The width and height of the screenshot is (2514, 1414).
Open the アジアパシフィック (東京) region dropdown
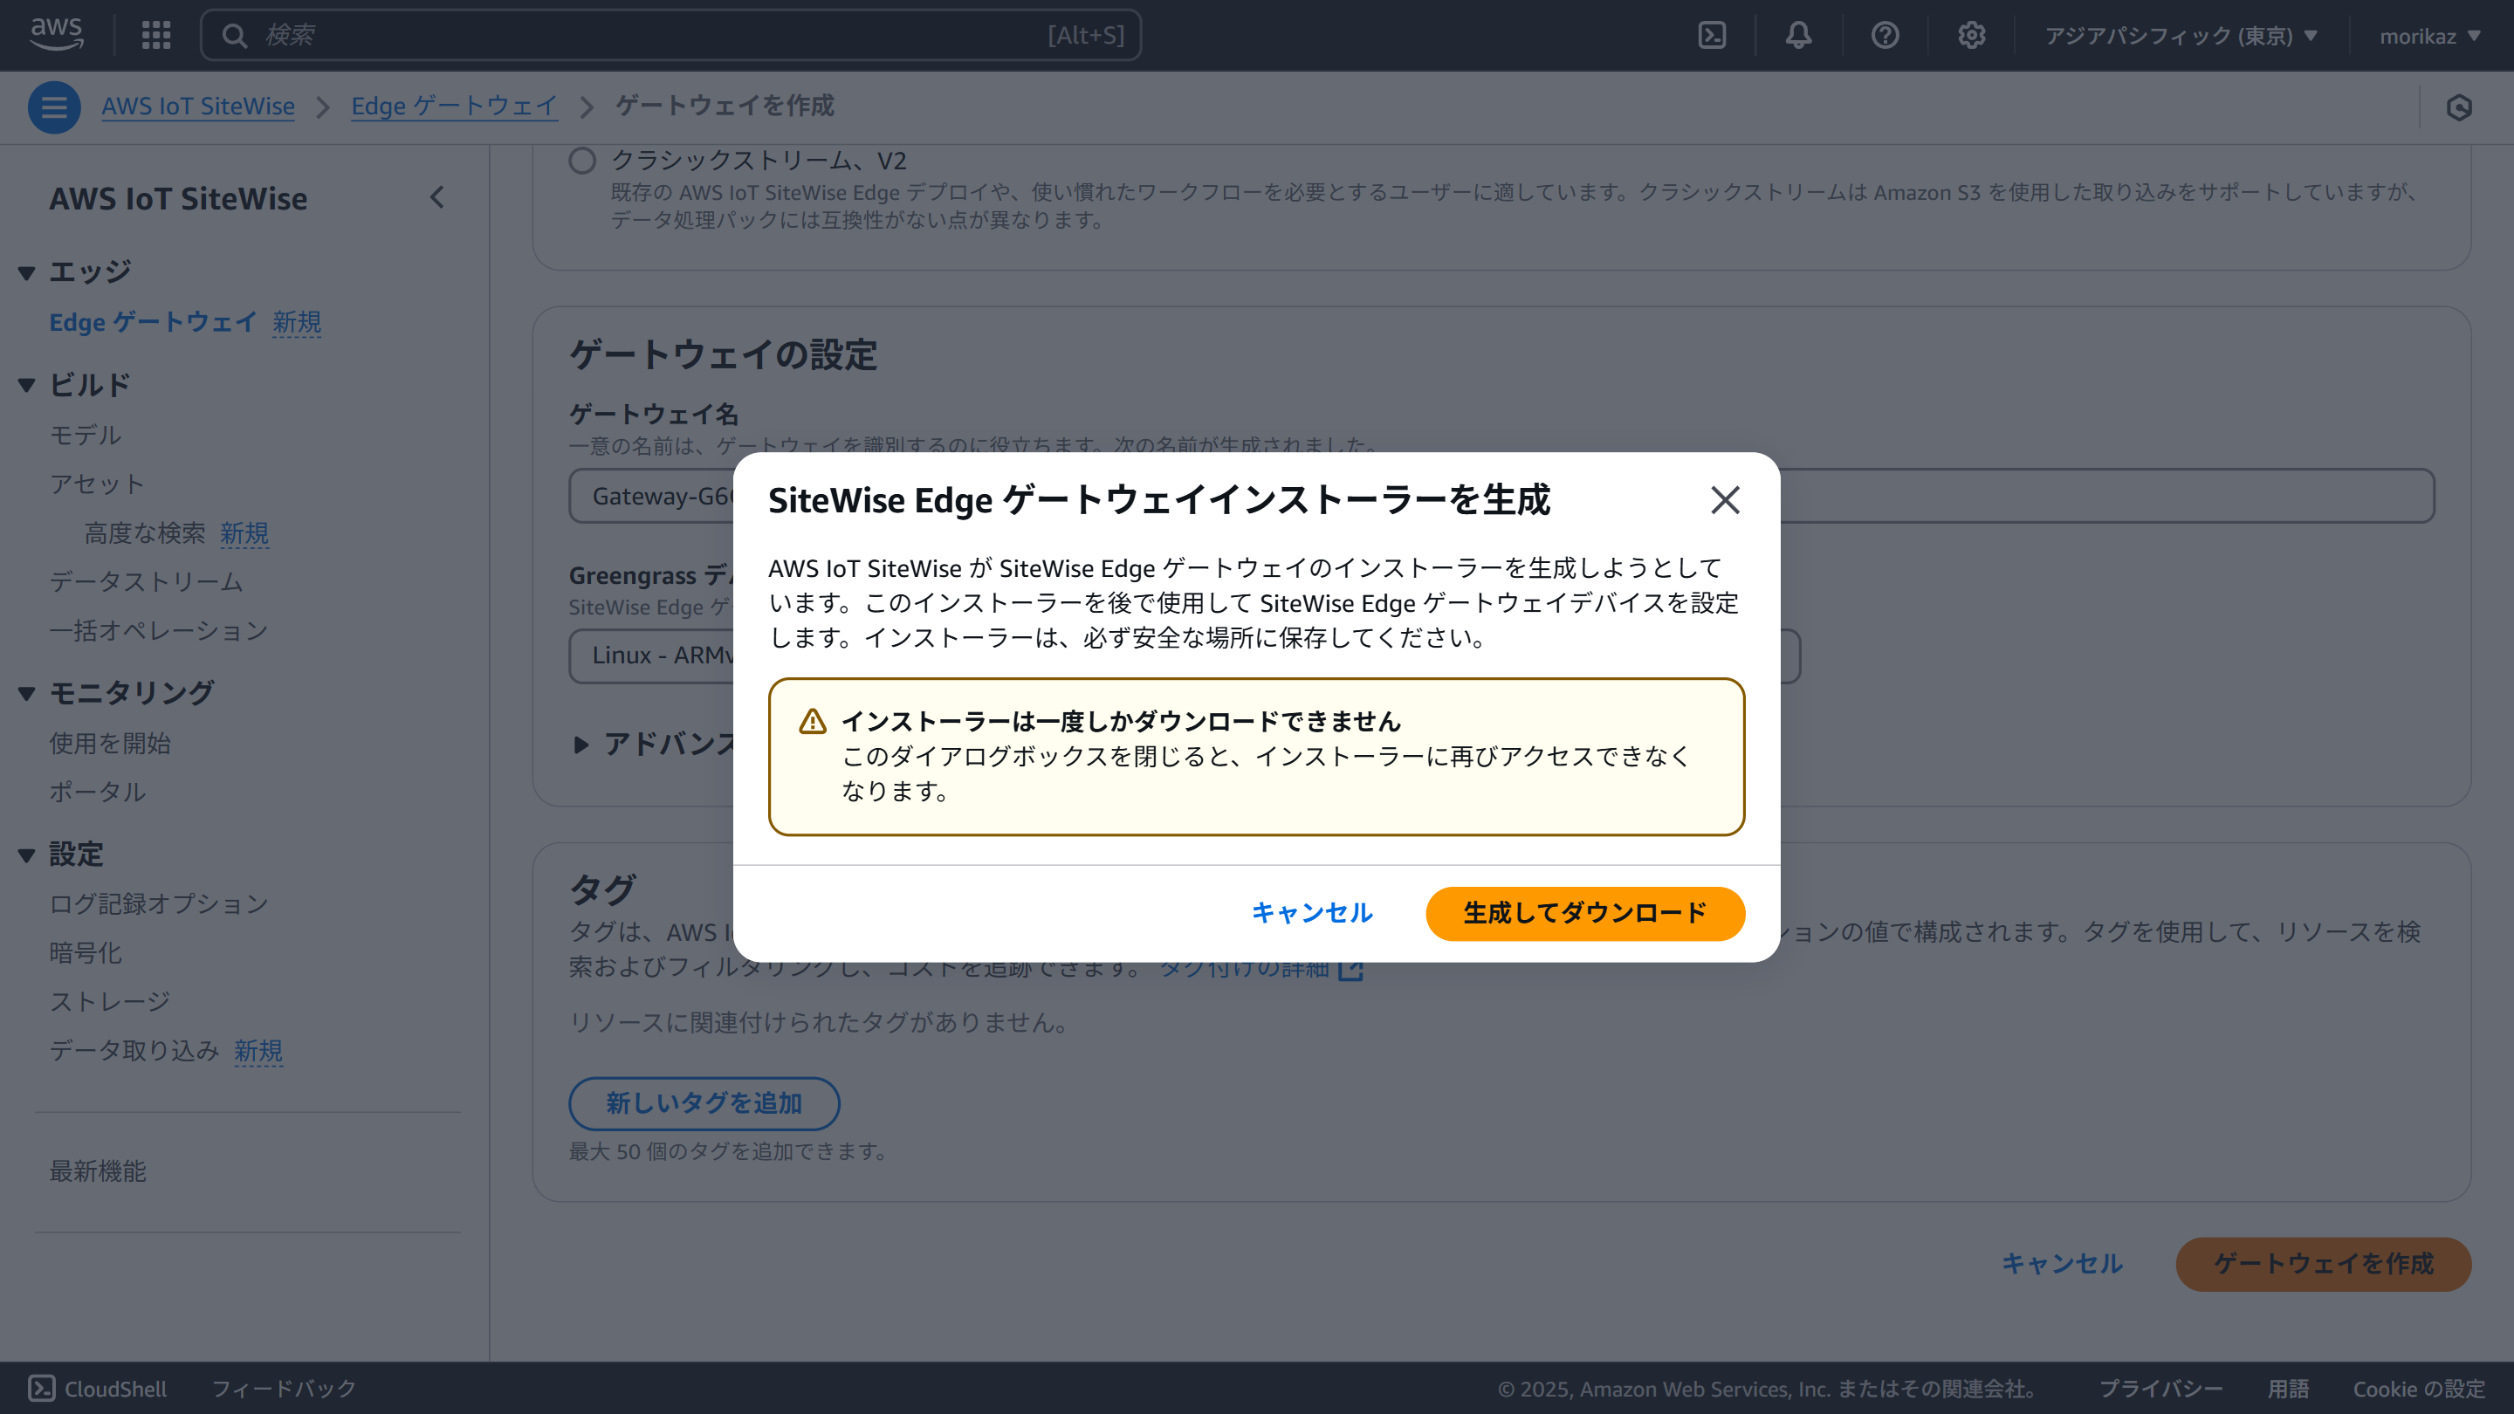click(x=2181, y=36)
